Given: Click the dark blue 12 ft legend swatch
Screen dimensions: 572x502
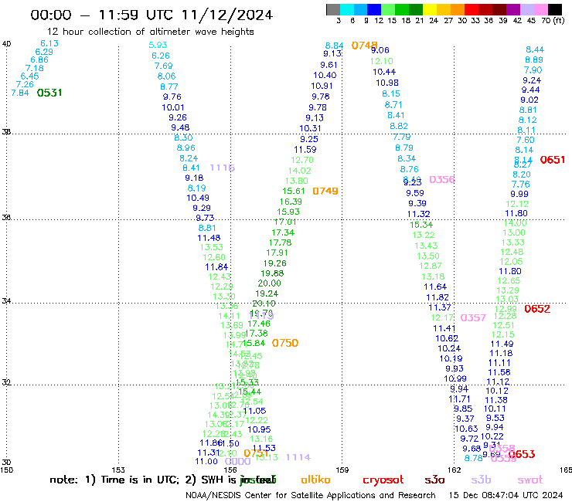Looking at the screenshot, I should (374, 9).
